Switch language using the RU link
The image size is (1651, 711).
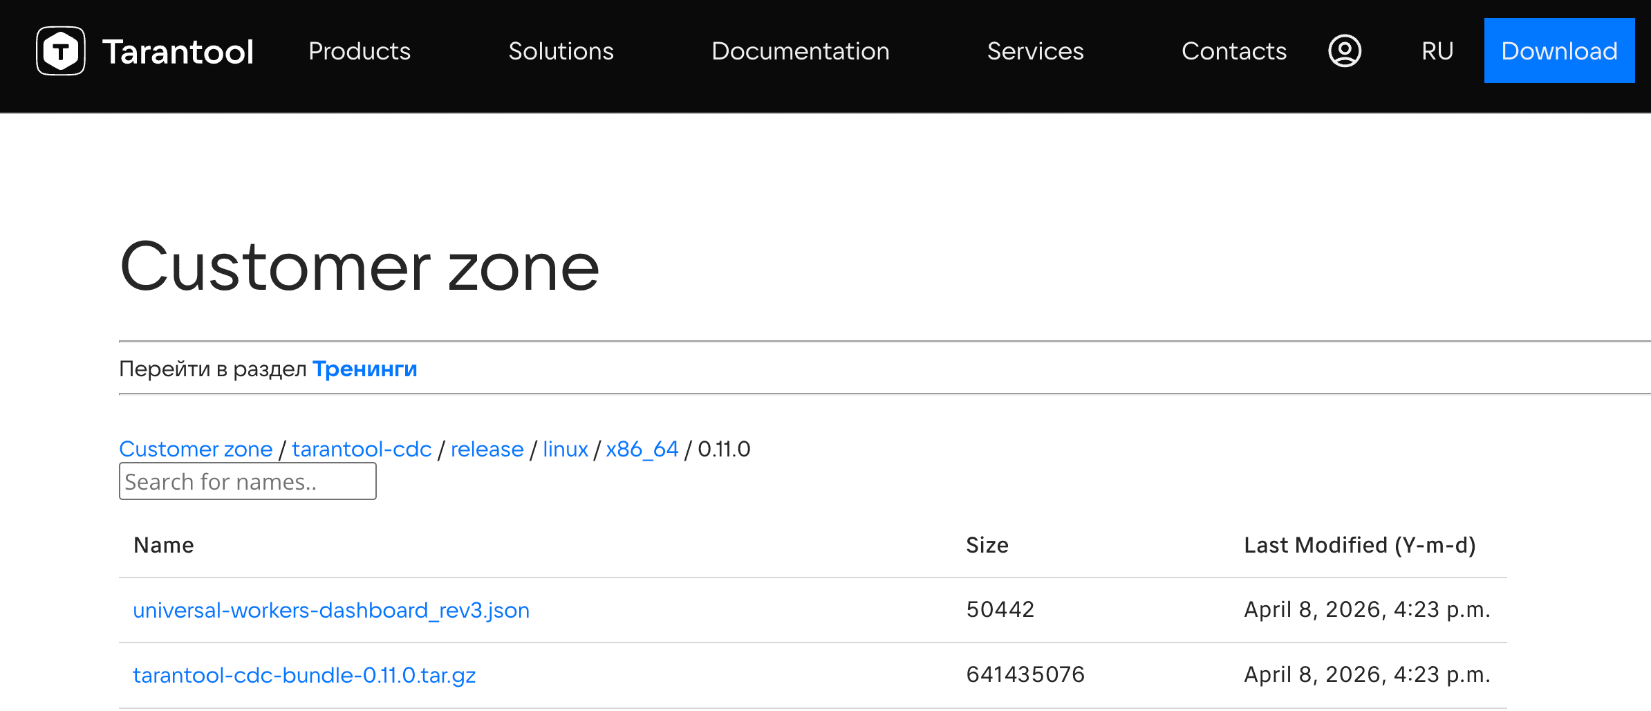pyautogui.click(x=1437, y=51)
